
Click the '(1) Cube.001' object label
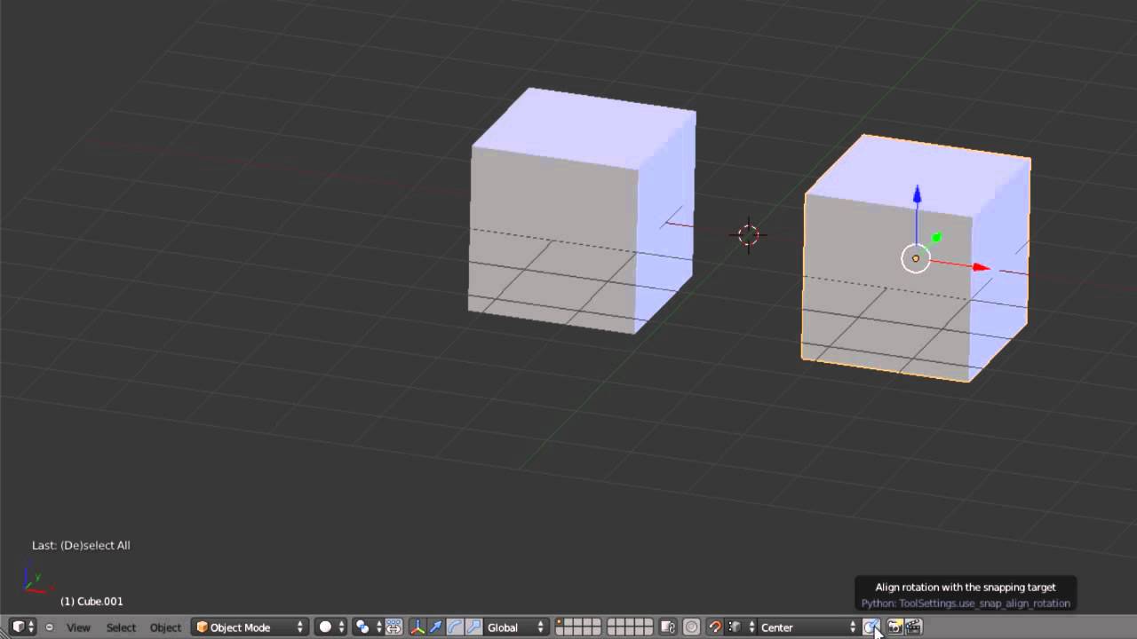tap(91, 601)
